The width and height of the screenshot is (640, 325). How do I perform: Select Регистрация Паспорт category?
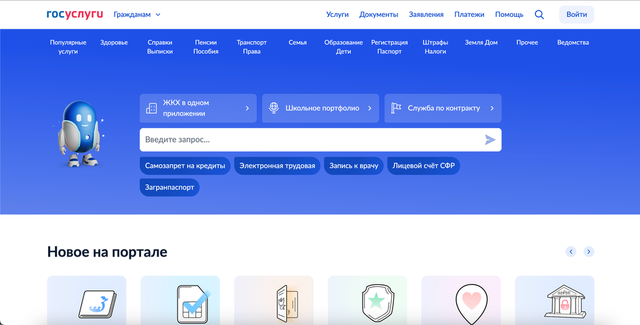point(389,47)
